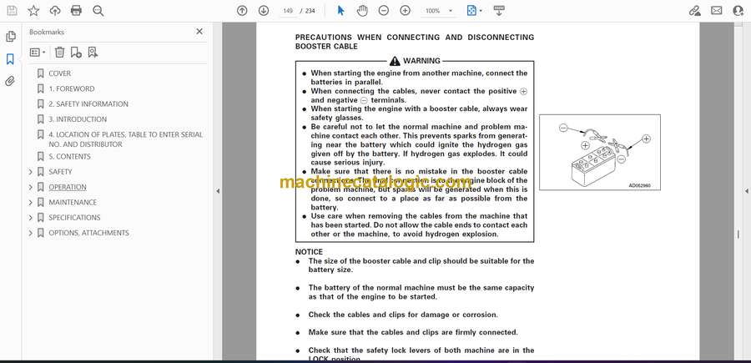This screenshot has width=751, height=363.
Task: Select the OPERATION bookmark label
Action: [x=68, y=187]
